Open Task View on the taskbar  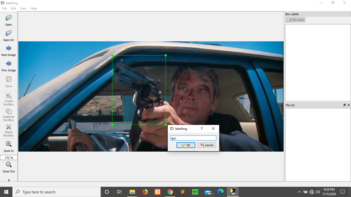(119, 192)
